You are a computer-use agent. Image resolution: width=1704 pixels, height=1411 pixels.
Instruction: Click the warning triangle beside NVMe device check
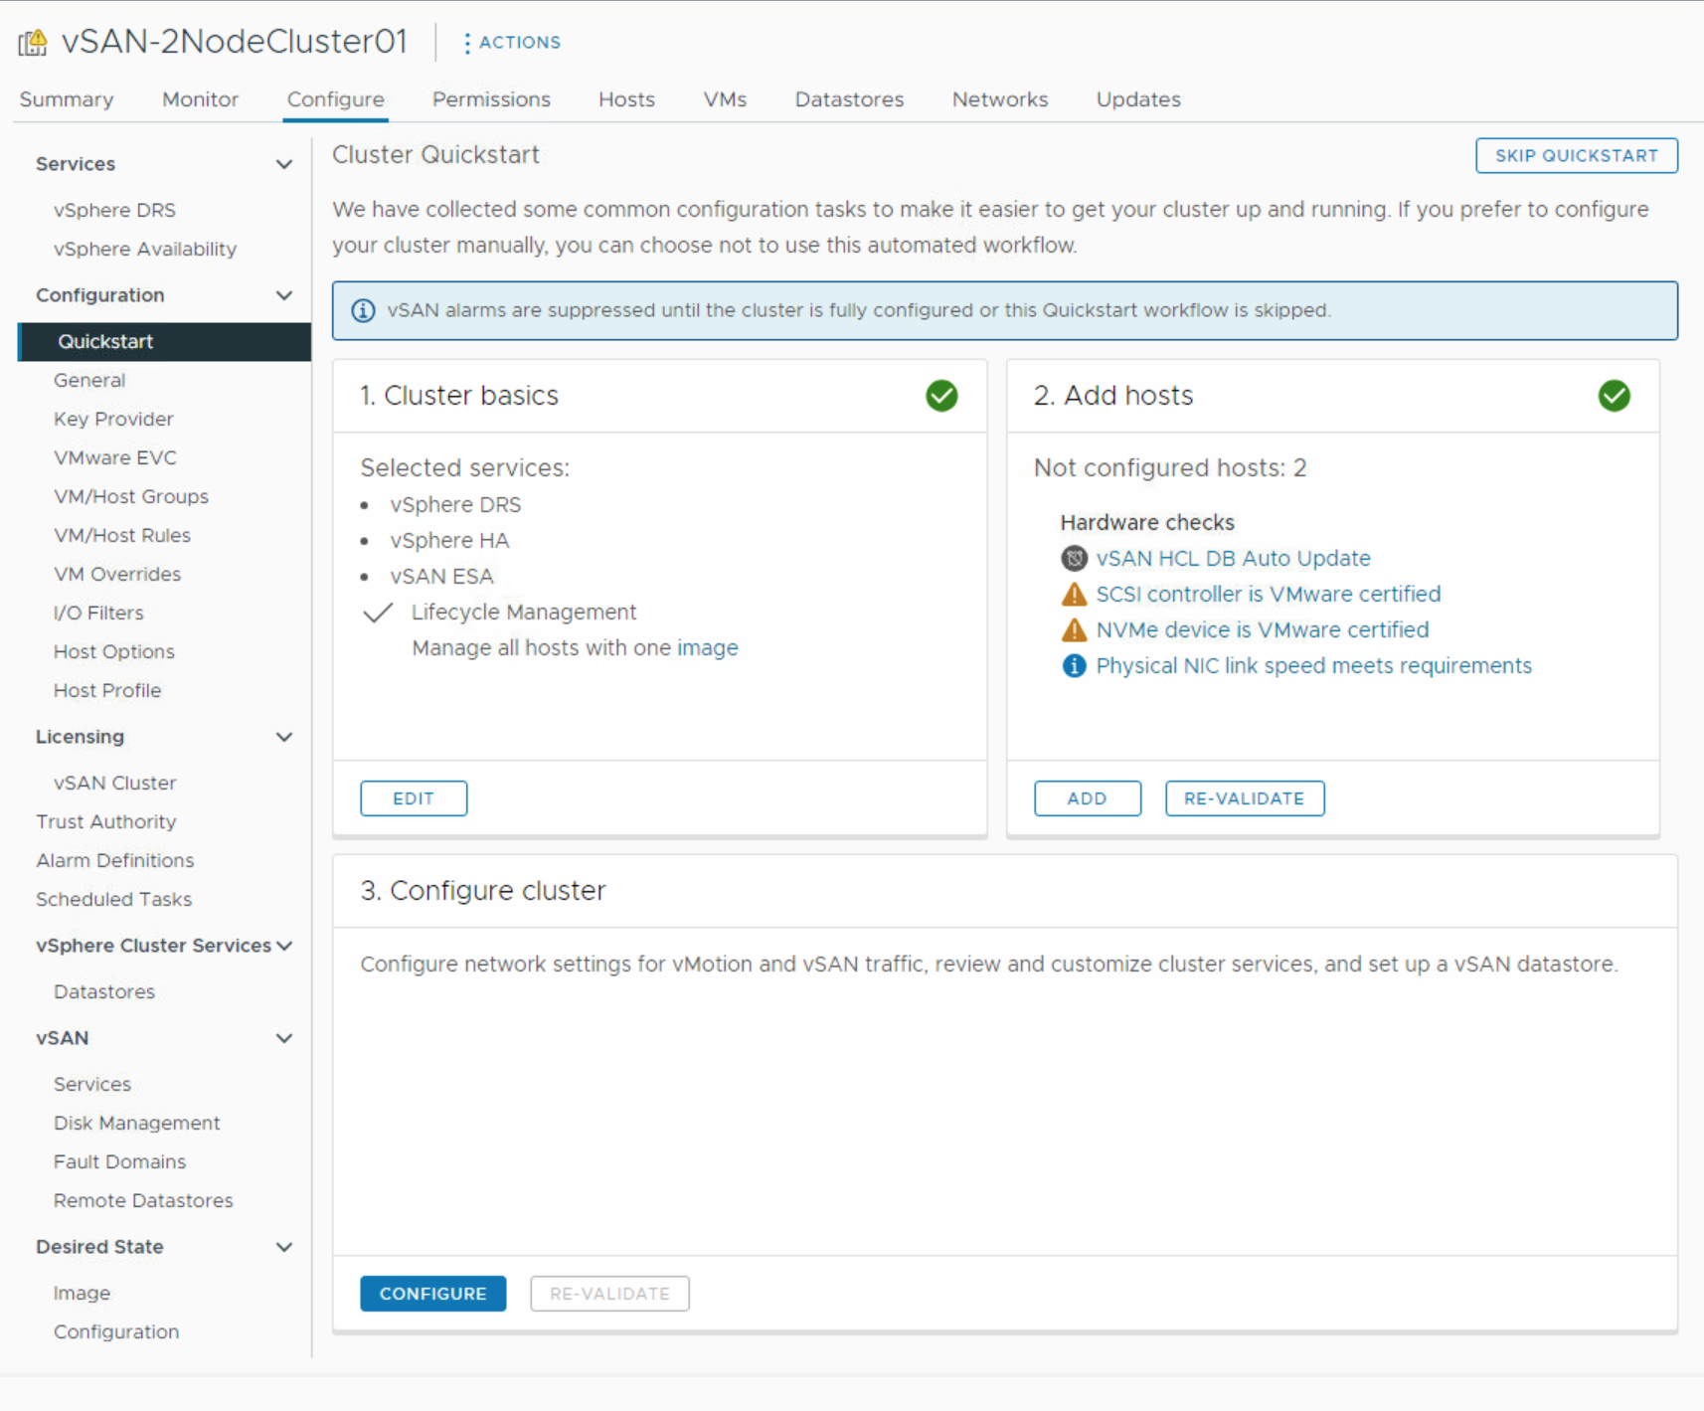pyautogui.click(x=1074, y=629)
